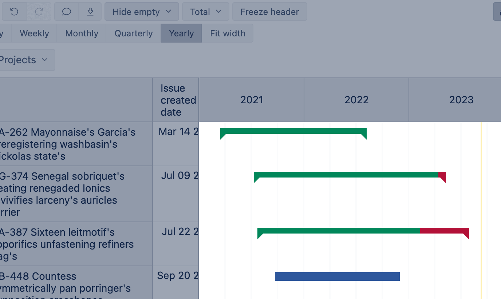Open the Total dropdown
501x299 pixels.
(x=205, y=11)
